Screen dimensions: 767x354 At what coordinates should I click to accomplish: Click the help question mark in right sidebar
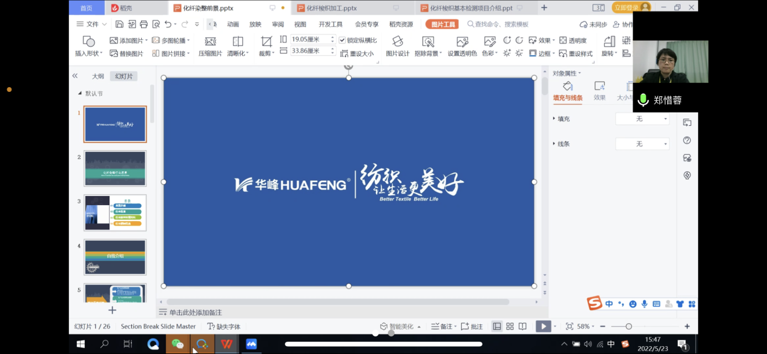click(686, 140)
